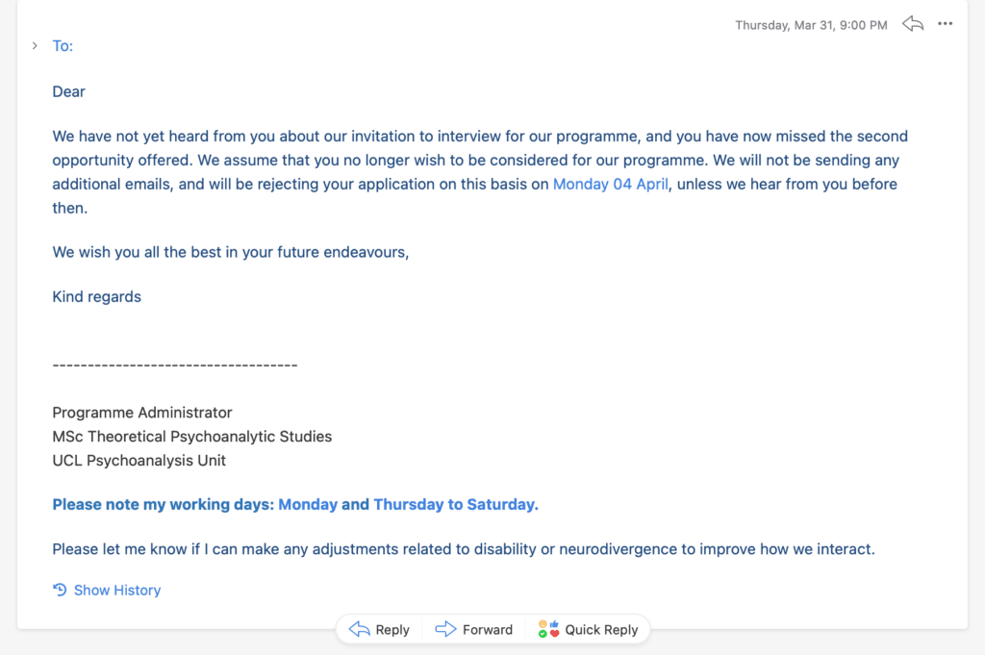Click the Programme Administrator signature line
This screenshot has width=985, height=655.
point(142,413)
